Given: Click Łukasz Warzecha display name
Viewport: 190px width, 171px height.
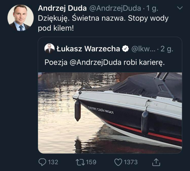Looking at the screenshot, I should point(88,49).
